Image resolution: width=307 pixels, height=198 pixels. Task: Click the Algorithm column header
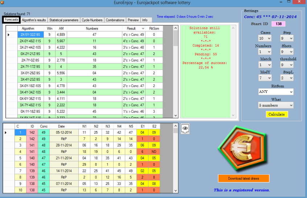coord(31,28)
